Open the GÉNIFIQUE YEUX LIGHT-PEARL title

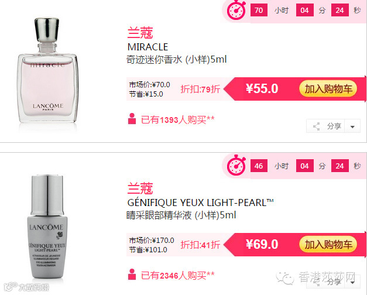click(x=200, y=203)
